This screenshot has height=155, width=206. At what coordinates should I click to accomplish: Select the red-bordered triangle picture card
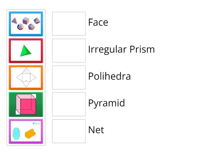tap(26, 51)
